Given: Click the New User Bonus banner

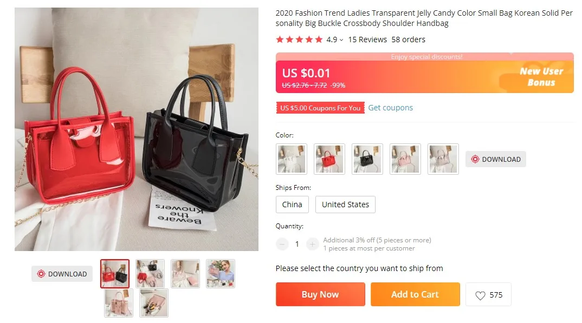Looking at the screenshot, I should [x=541, y=77].
